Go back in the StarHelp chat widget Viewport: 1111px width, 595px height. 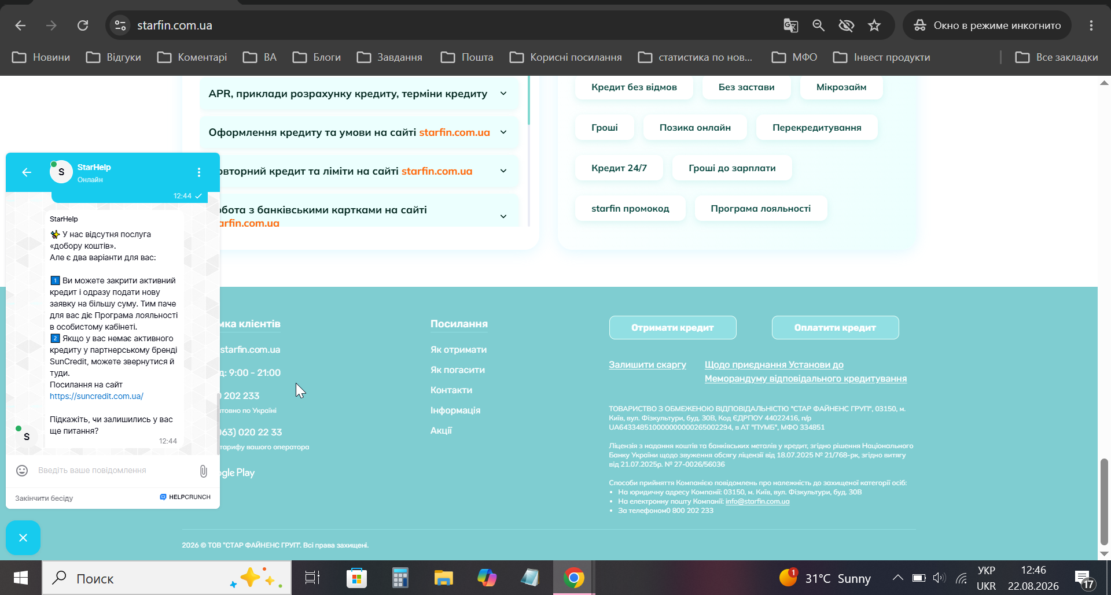point(27,172)
